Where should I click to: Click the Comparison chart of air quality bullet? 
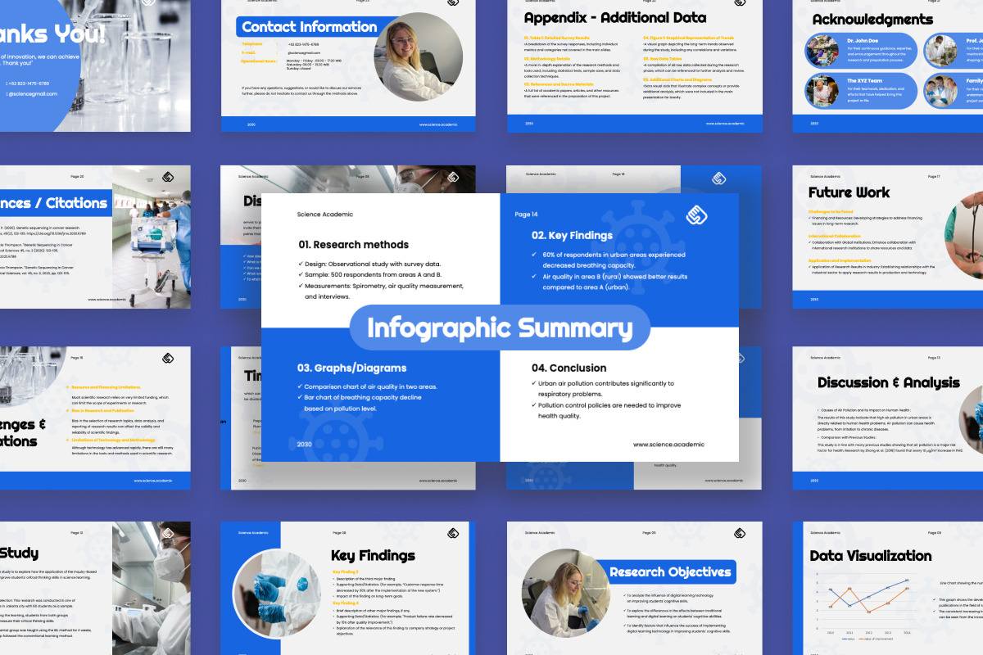tap(367, 386)
